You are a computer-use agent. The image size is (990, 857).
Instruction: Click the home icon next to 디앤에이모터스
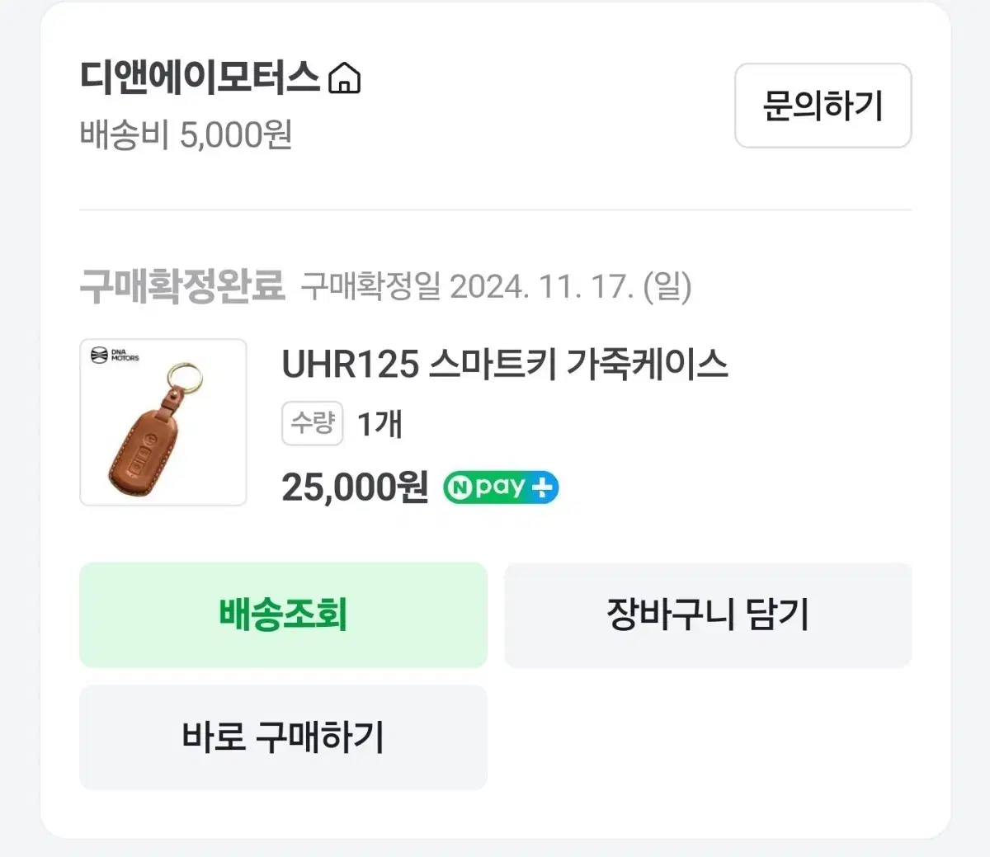[x=345, y=78]
